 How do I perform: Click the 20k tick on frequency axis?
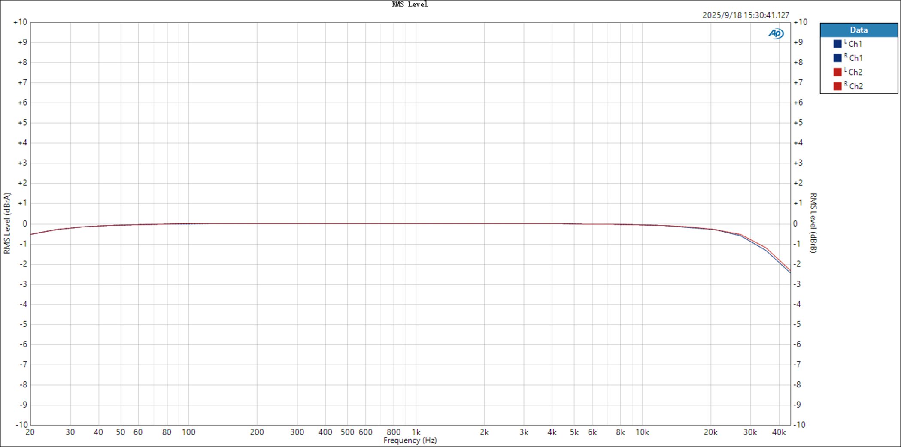[710, 432]
